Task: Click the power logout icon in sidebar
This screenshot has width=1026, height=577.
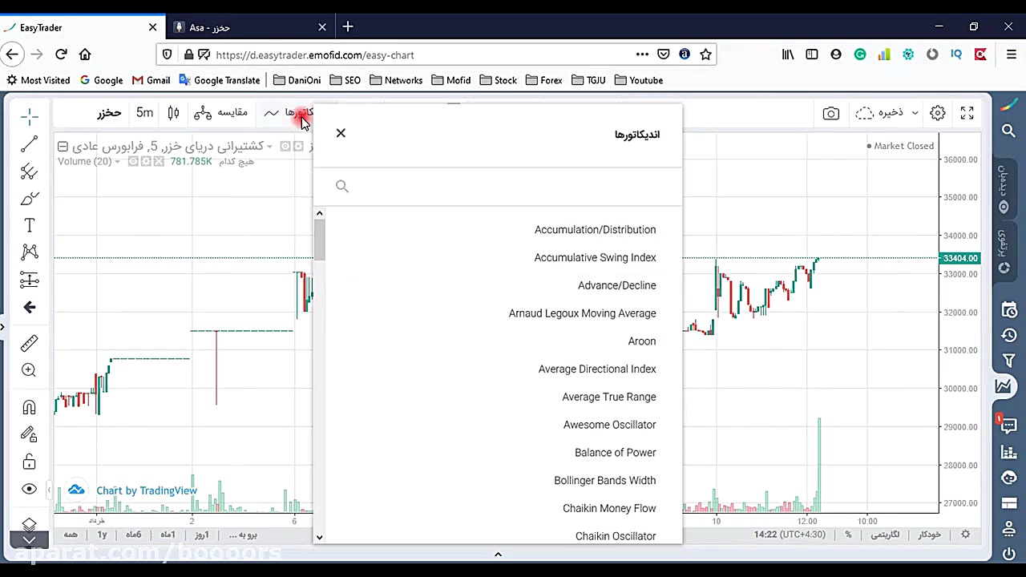Action: [1009, 553]
